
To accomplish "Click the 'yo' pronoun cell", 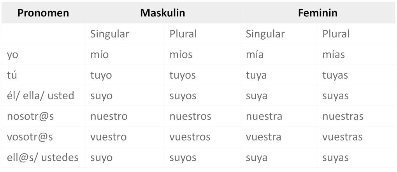I will point(13,55).
